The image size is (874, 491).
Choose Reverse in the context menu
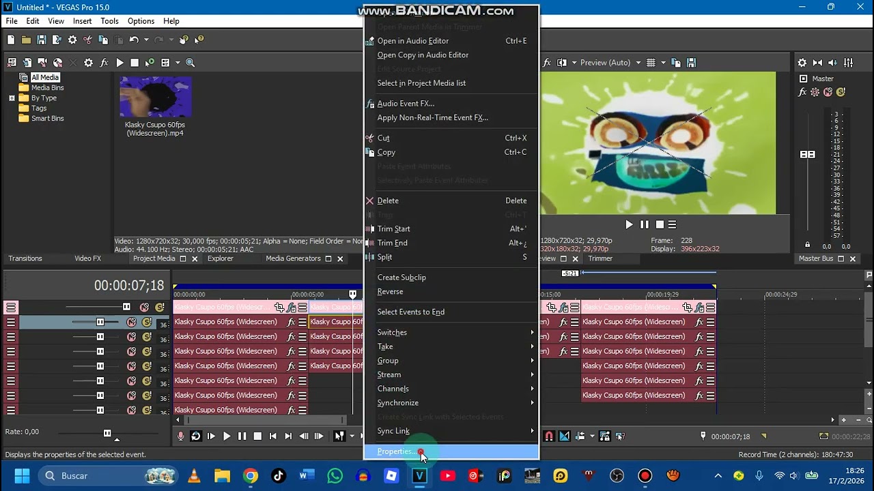tap(451, 292)
